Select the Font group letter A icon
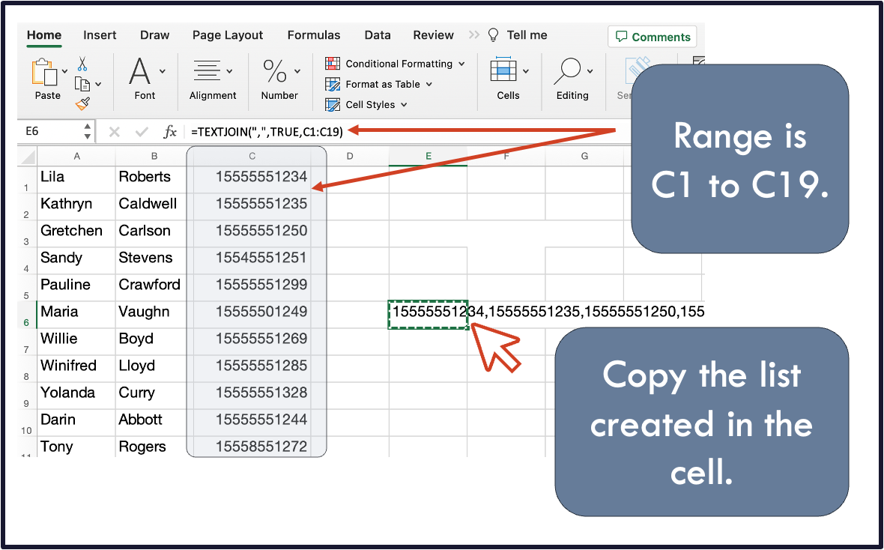This screenshot has width=884, height=550. (142, 70)
